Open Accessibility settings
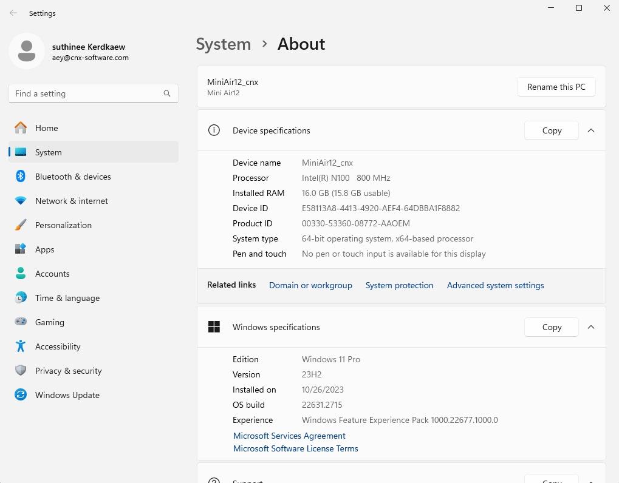 tap(94, 346)
